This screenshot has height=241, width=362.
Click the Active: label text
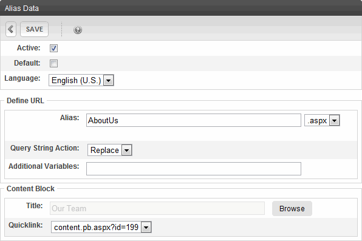pyautogui.click(x=29, y=48)
